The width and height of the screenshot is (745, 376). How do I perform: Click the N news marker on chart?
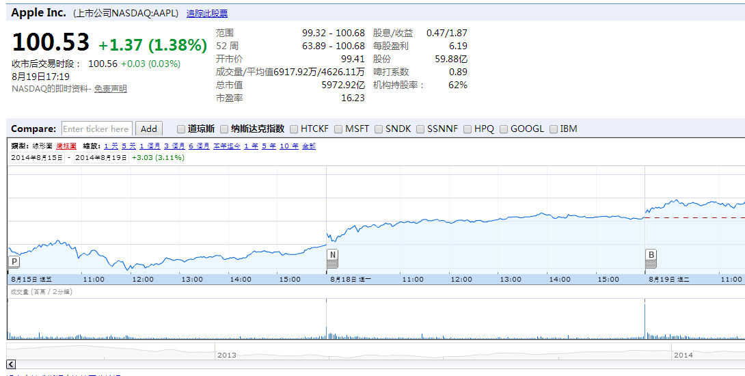pyautogui.click(x=332, y=256)
